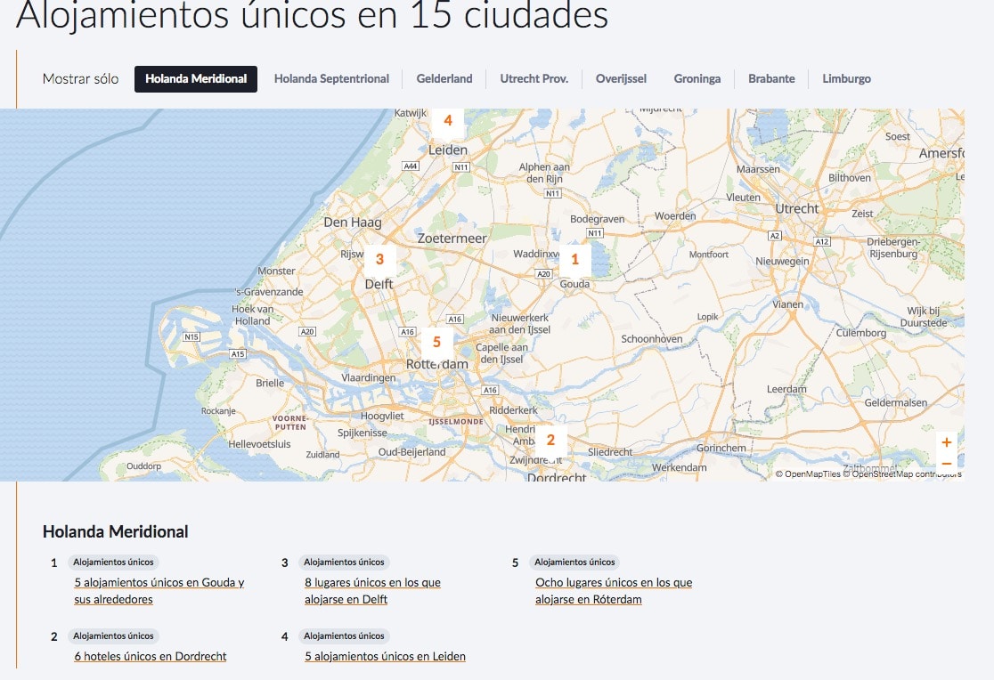Show only Gelderland accommodations

coord(444,79)
